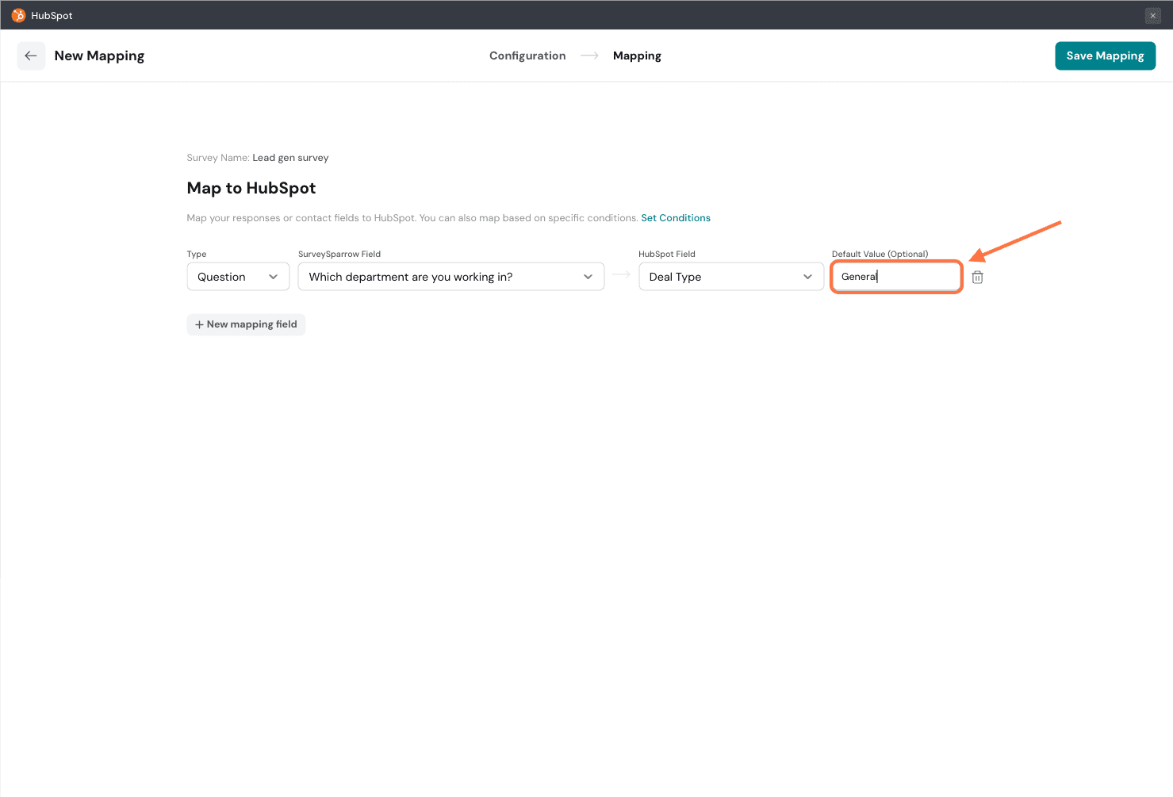Click the New Mapping page title

pyautogui.click(x=99, y=56)
